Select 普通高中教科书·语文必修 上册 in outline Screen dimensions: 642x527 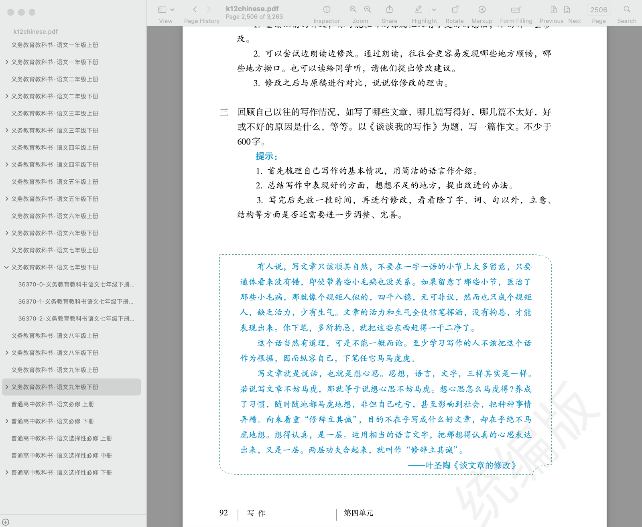53,404
